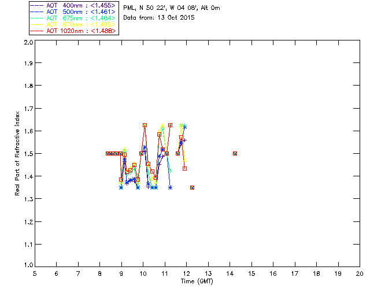
Task: Click the x-axis tick label 7
Action: point(78,273)
